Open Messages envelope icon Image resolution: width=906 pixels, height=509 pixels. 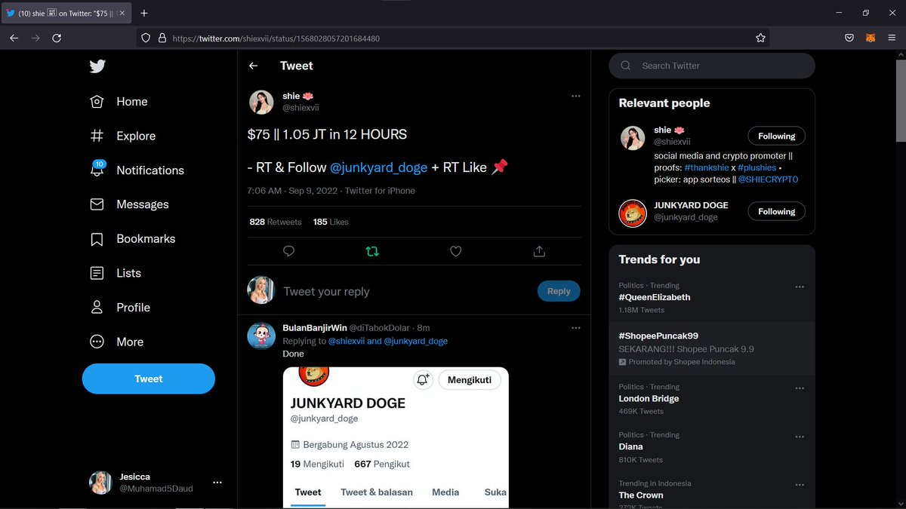[97, 204]
